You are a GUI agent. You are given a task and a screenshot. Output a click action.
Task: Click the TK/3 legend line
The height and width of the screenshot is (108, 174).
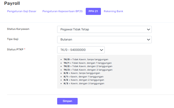[88, 70]
